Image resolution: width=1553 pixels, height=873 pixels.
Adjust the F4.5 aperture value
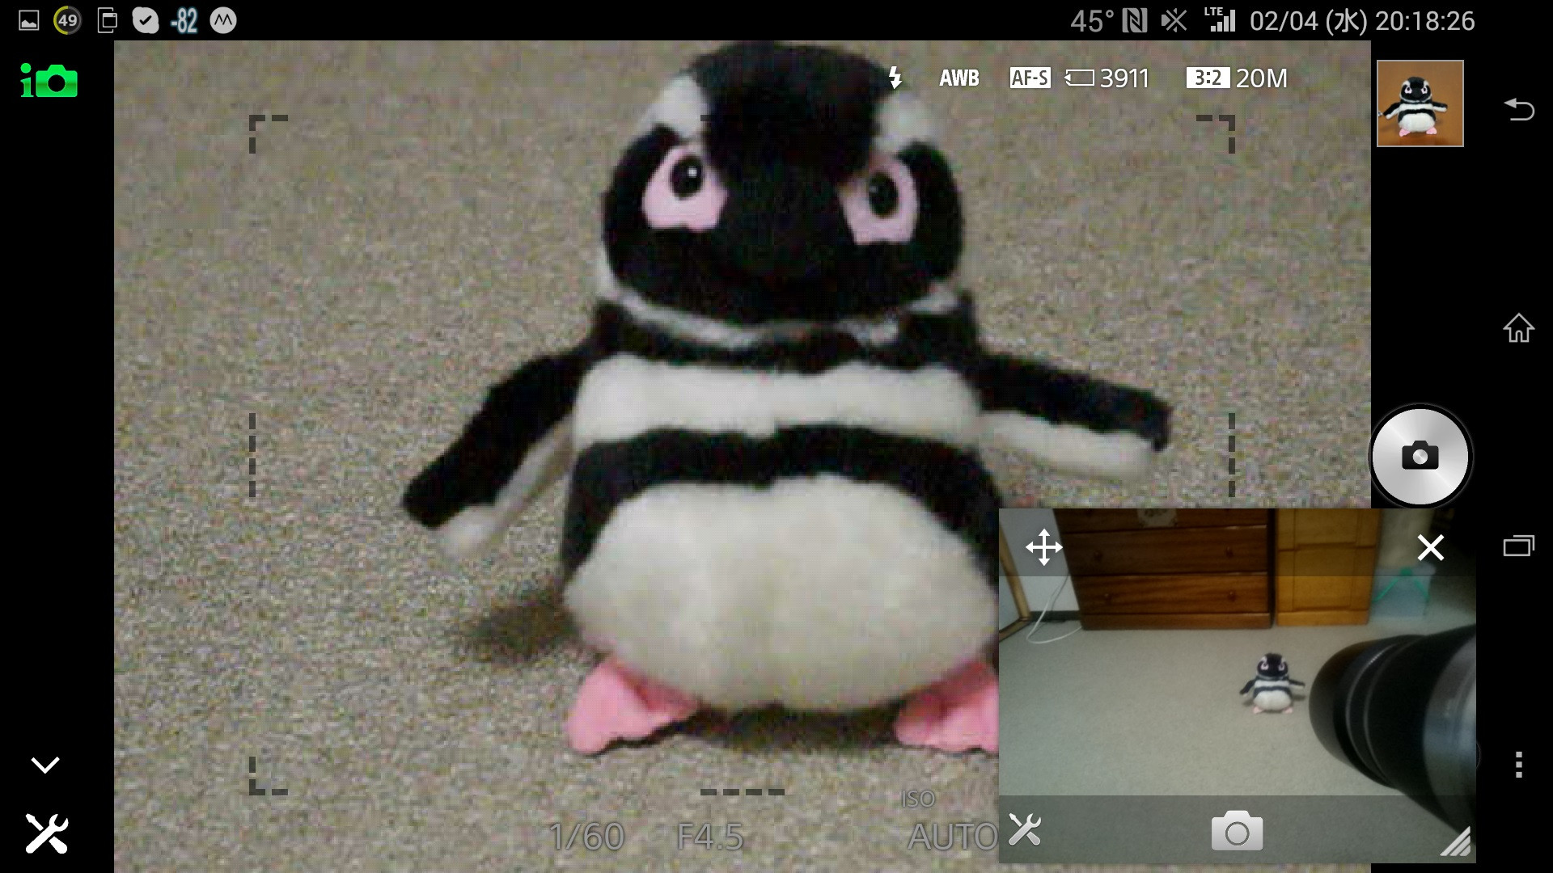click(710, 837)
